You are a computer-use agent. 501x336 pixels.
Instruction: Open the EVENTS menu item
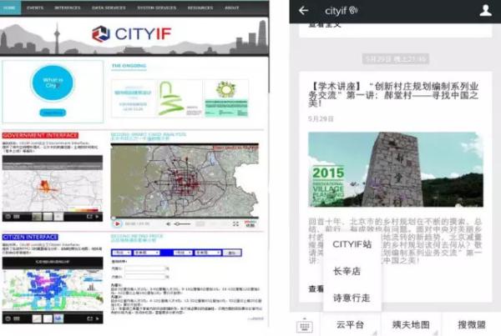point(35,6)
